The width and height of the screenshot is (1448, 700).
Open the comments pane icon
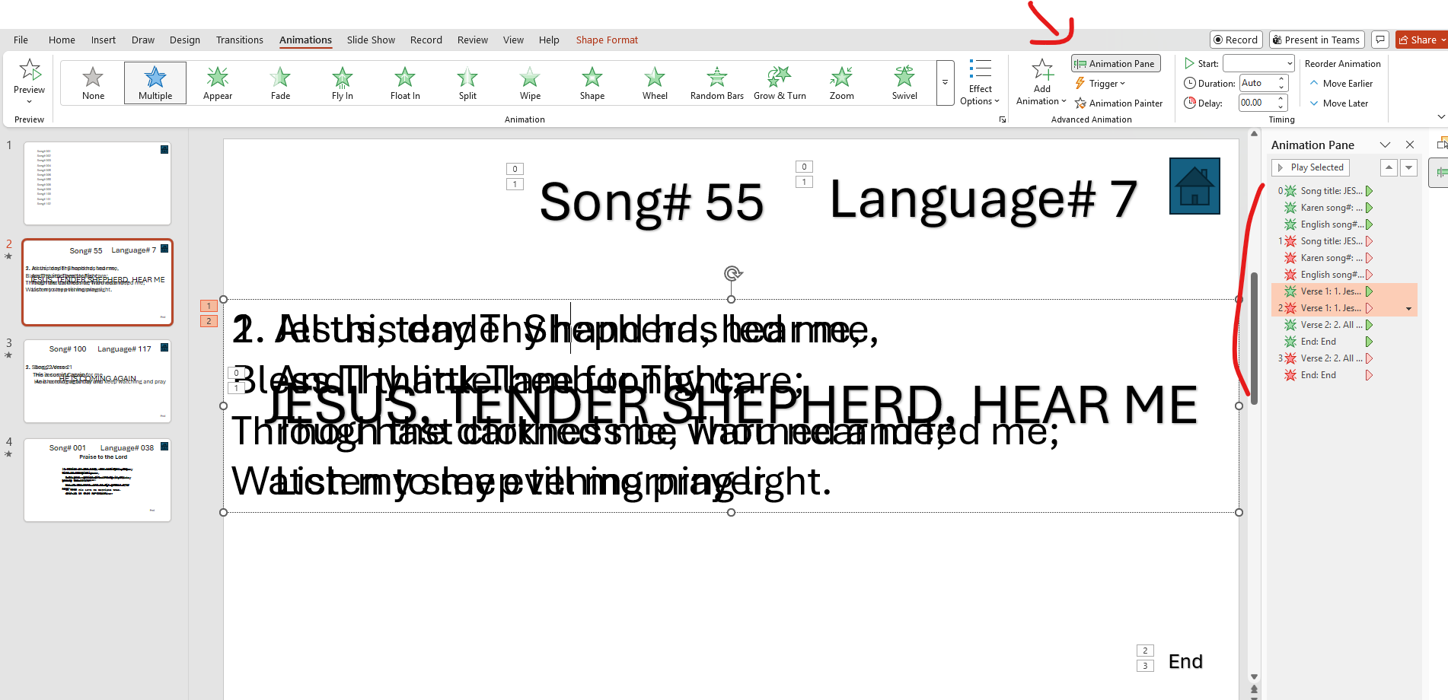coord(1380,40)
